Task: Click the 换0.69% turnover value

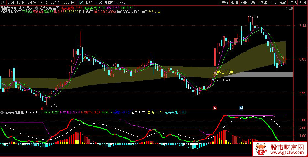Action: 123,12
